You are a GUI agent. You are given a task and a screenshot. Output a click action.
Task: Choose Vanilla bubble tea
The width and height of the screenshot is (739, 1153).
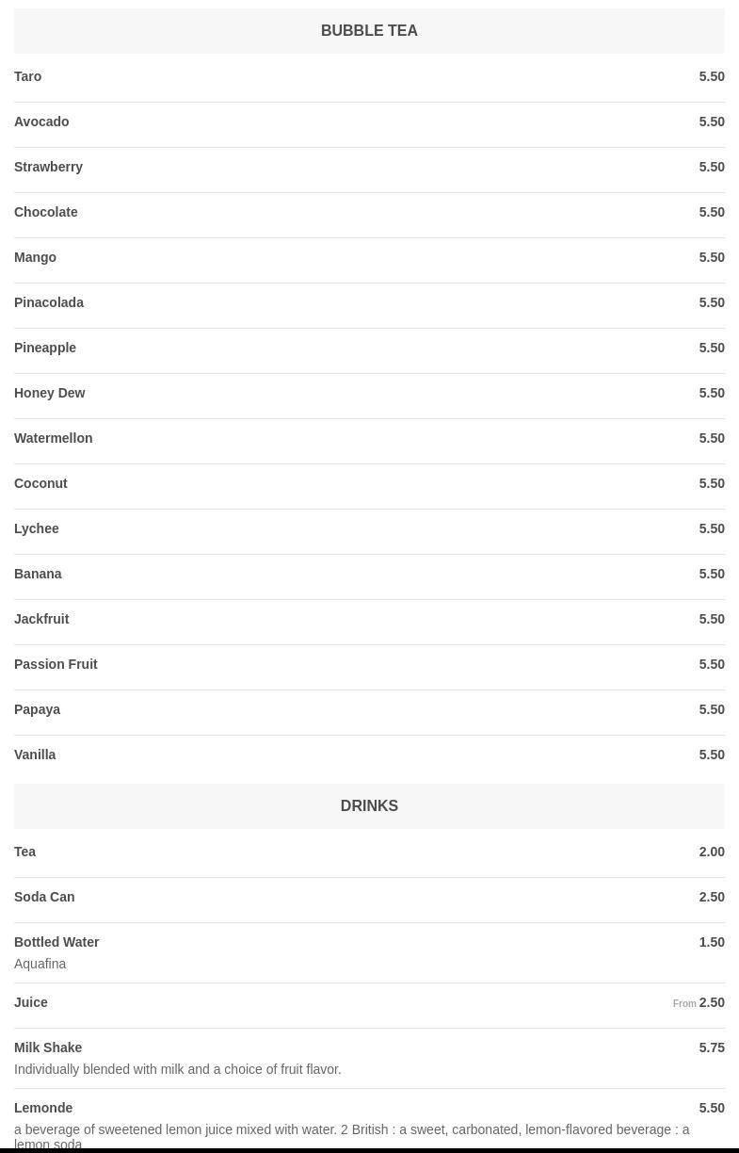click(369, 756)
